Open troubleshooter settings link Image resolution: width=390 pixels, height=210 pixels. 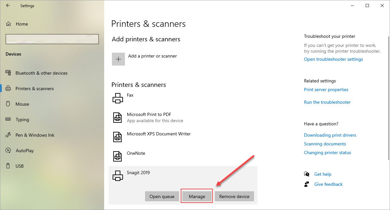[333, 59]
